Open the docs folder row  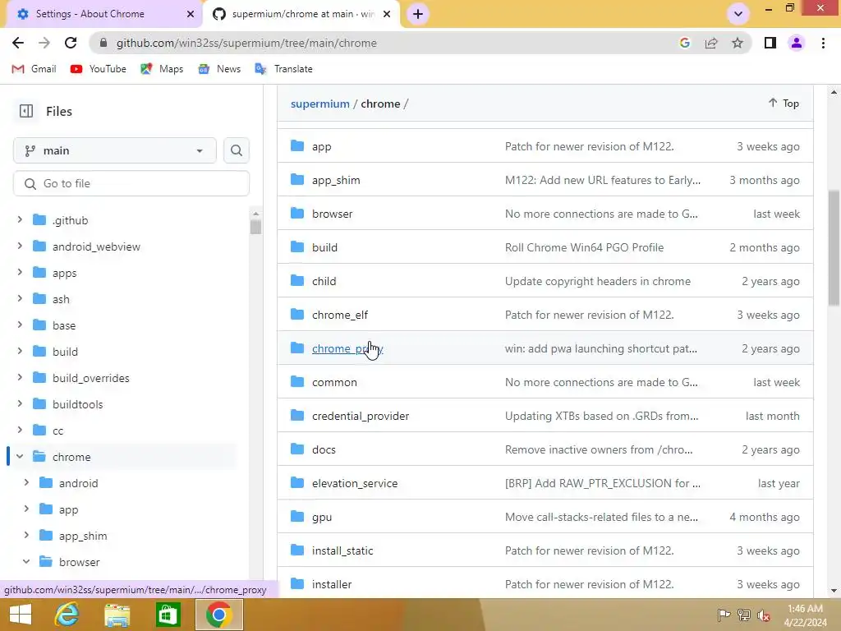[x=545, y=449]
